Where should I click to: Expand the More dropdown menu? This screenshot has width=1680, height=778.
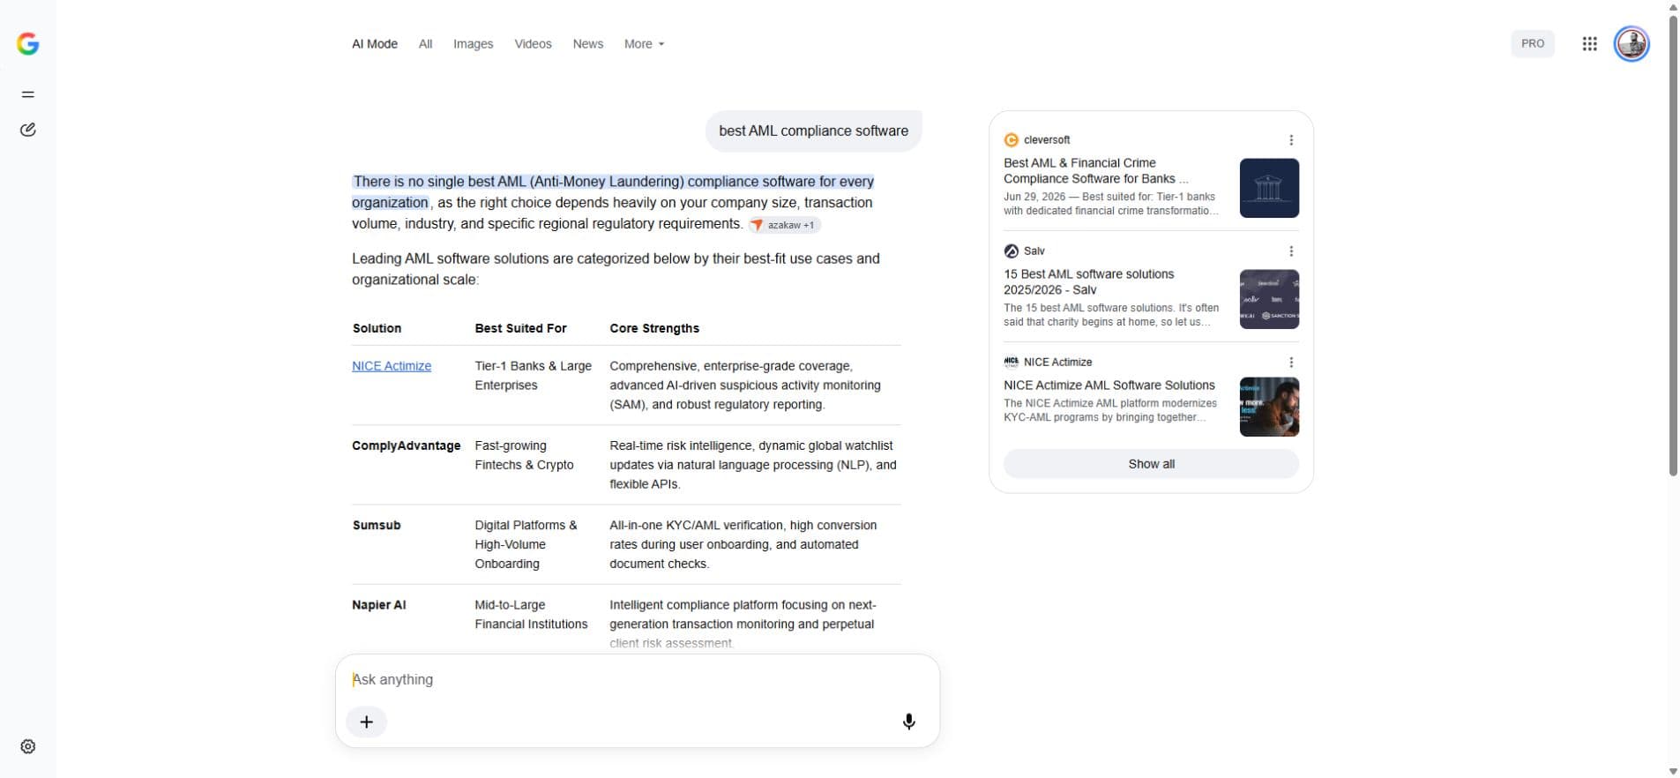click(644, 44)
